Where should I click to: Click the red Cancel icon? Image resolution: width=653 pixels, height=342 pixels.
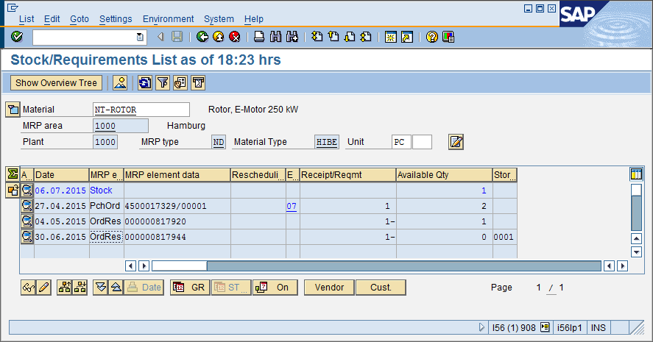234,37
